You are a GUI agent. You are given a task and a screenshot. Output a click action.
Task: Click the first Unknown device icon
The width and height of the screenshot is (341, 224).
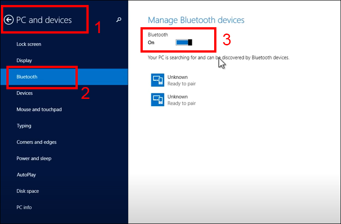(157, 80)
